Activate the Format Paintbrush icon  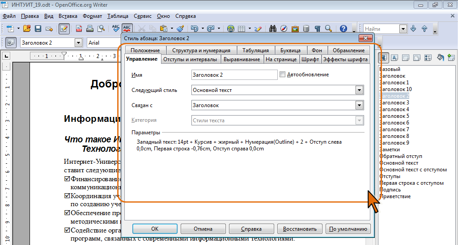(180, 29)
